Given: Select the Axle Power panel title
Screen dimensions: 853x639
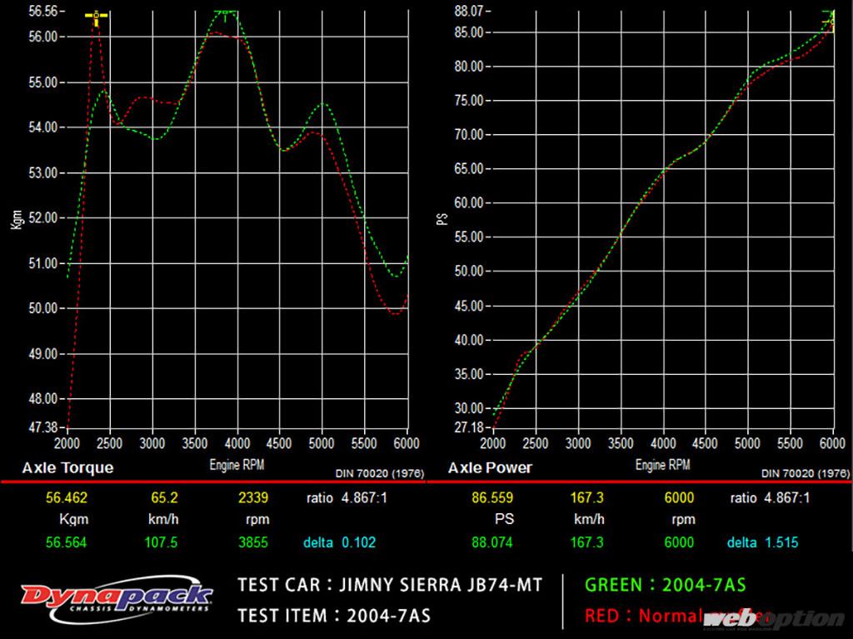Looking at the screenshot, I should (x=490, y=468).
